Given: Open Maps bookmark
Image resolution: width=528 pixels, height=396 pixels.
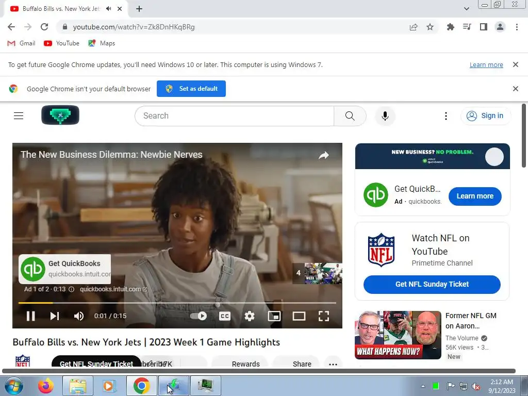Looking at the screenshot, I should pos(102,43).
